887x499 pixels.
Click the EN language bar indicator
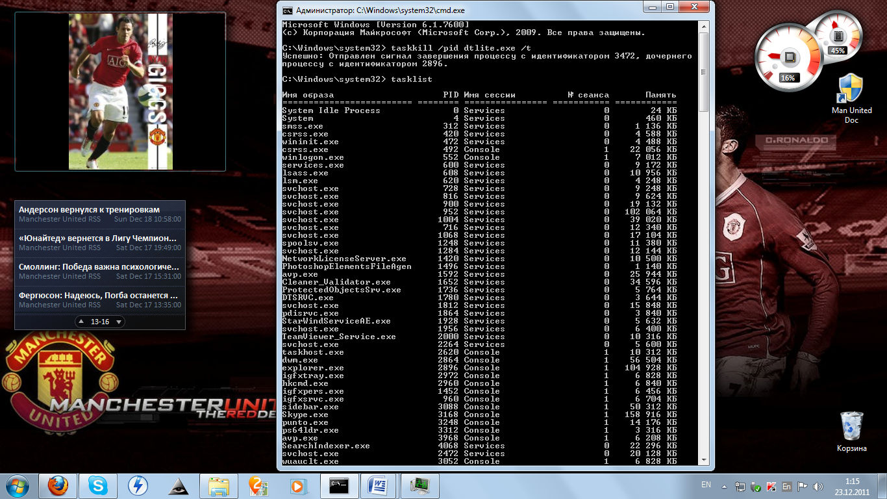[706, 485]
